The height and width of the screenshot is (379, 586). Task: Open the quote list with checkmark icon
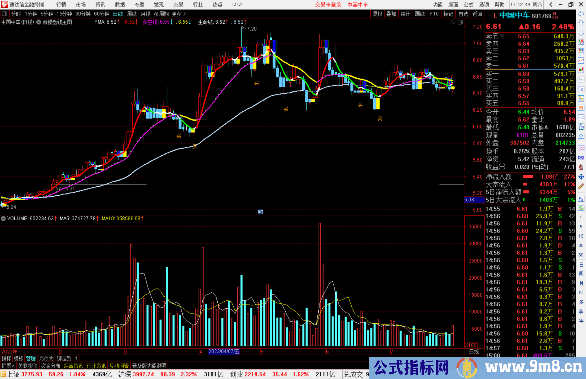pos(581,42)
